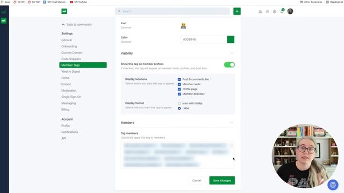Viewport: 344px width, 193px height.
Task: Open account Notifications settings
Action: 69,132
